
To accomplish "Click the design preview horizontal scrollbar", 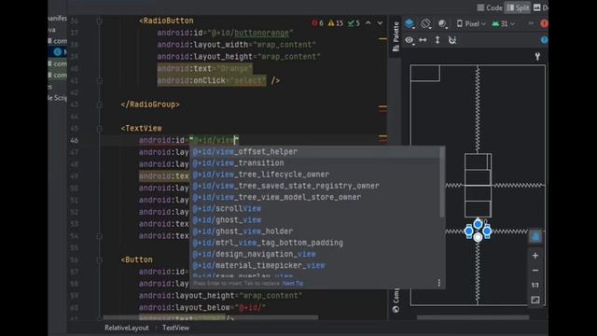I will coord(473,317).
